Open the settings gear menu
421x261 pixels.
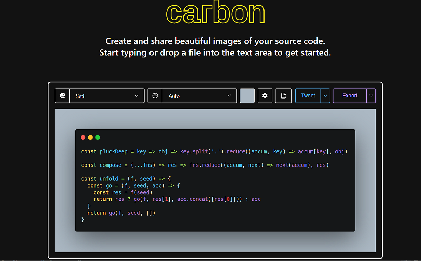tap(265, 96)
